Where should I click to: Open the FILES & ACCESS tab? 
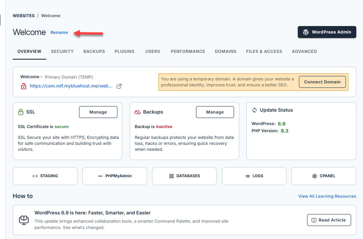coord(264,51)
